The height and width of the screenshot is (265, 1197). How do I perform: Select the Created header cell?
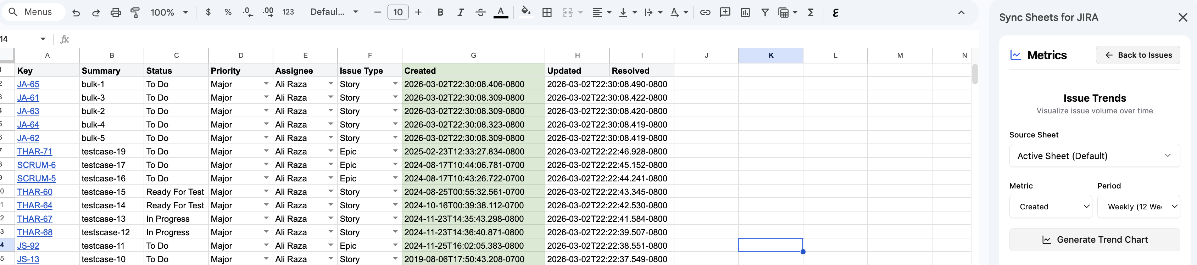(x=473, y=71)
